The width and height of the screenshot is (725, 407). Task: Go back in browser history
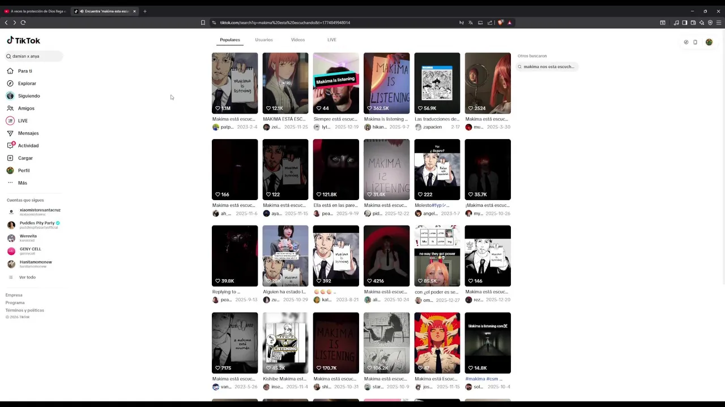6,23
